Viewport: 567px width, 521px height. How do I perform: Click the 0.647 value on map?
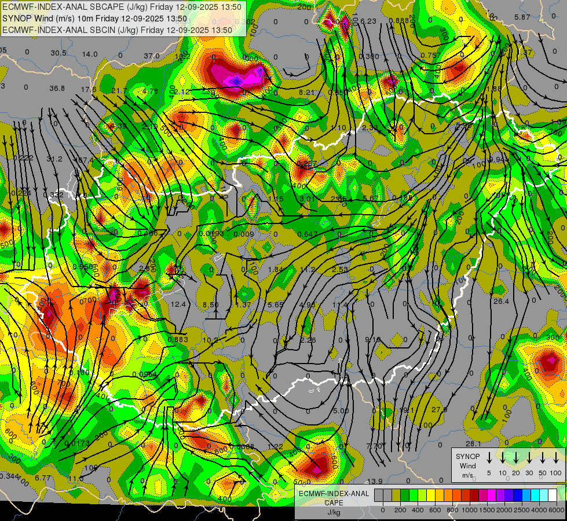tap(308, 234)
